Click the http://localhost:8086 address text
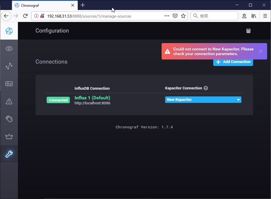This screenshot has height=199, width=271. [x=92, y=103]
